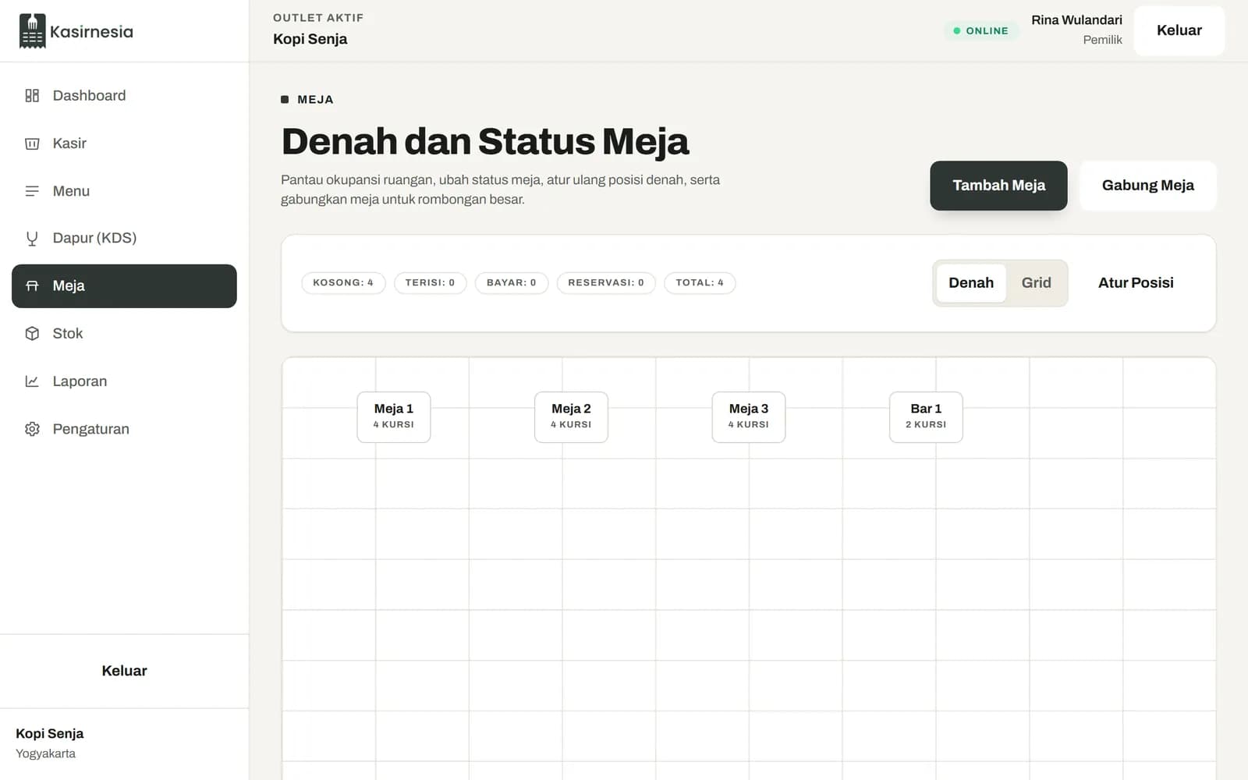Click Atur Posisi to rearrange tables
The image size is (1248, 780).
[x=1136, y=283]
